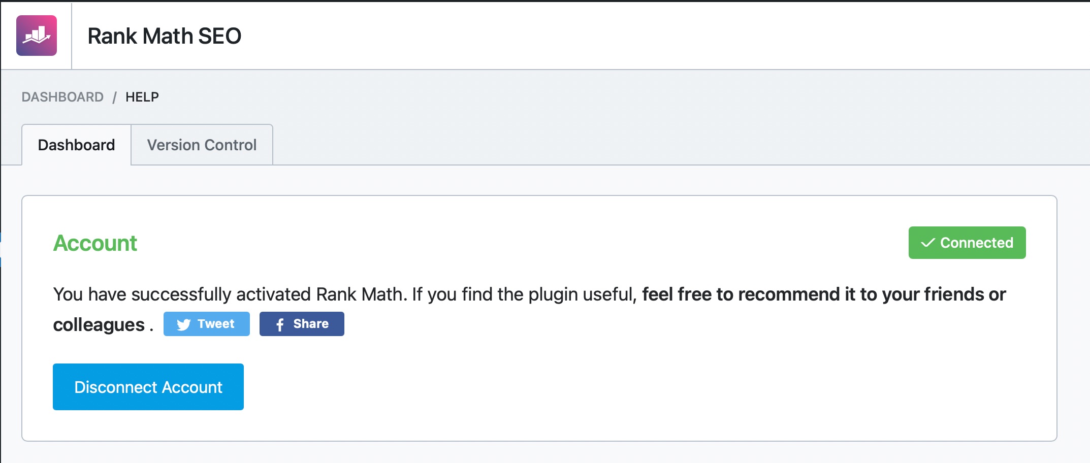Viewport: 1090px width, 463px height.
Task: Open the Dashboard tab
Action: click(x=76, y=145)
